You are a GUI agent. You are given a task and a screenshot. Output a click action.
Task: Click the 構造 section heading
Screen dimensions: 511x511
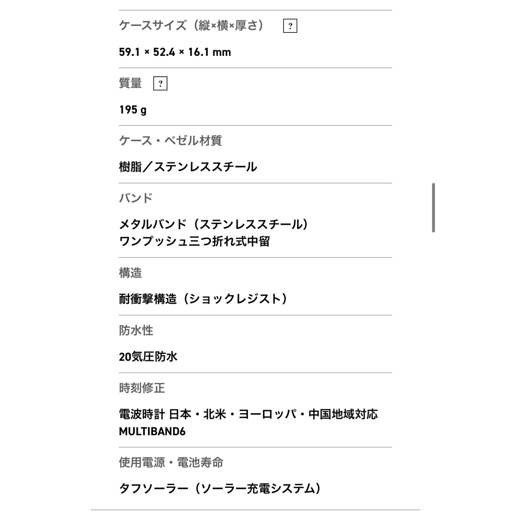131,273
